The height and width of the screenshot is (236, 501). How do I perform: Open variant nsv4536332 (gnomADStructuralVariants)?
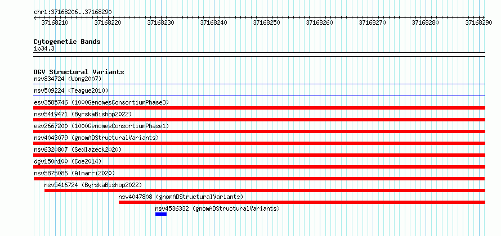218,208
